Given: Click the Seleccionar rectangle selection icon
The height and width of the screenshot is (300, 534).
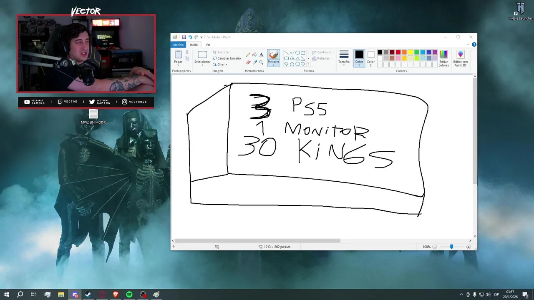Looking at the screenshot, I should pos(202,55).
